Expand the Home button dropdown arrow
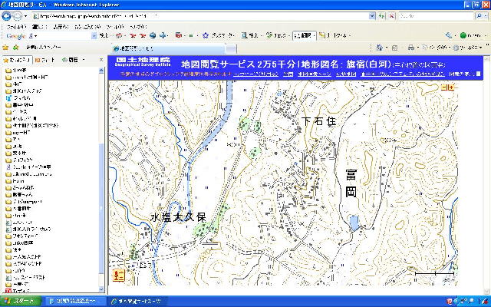 tap(386, 48)
